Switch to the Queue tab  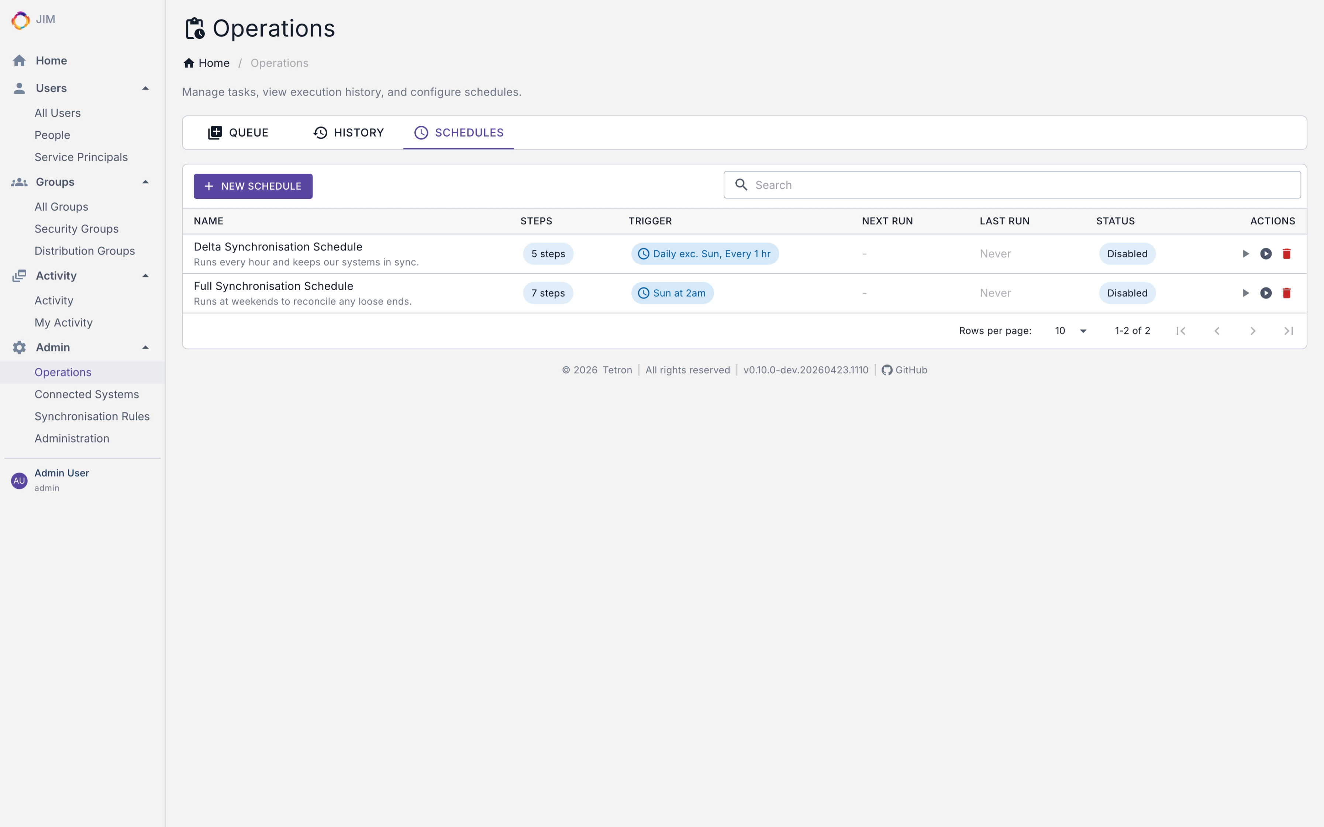[x=238, y=133]
